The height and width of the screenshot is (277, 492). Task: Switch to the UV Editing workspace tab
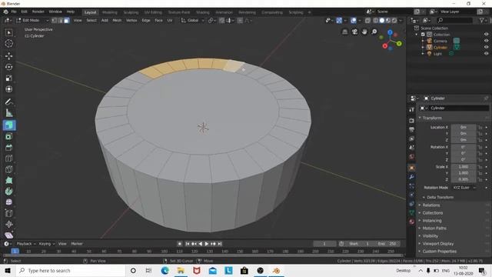pos(153,12)
